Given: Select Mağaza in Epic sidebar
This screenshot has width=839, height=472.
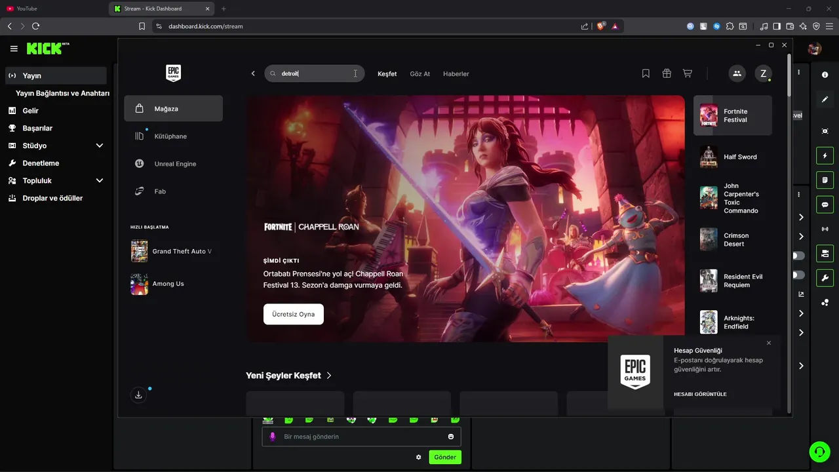Looking at the screenshot, I should point(173,109).
